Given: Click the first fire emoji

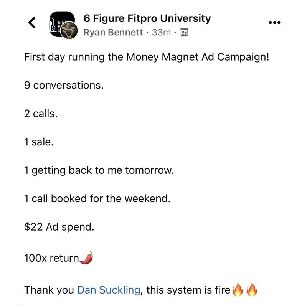Looking at the screenshot, I should click(x=238, y=290).
